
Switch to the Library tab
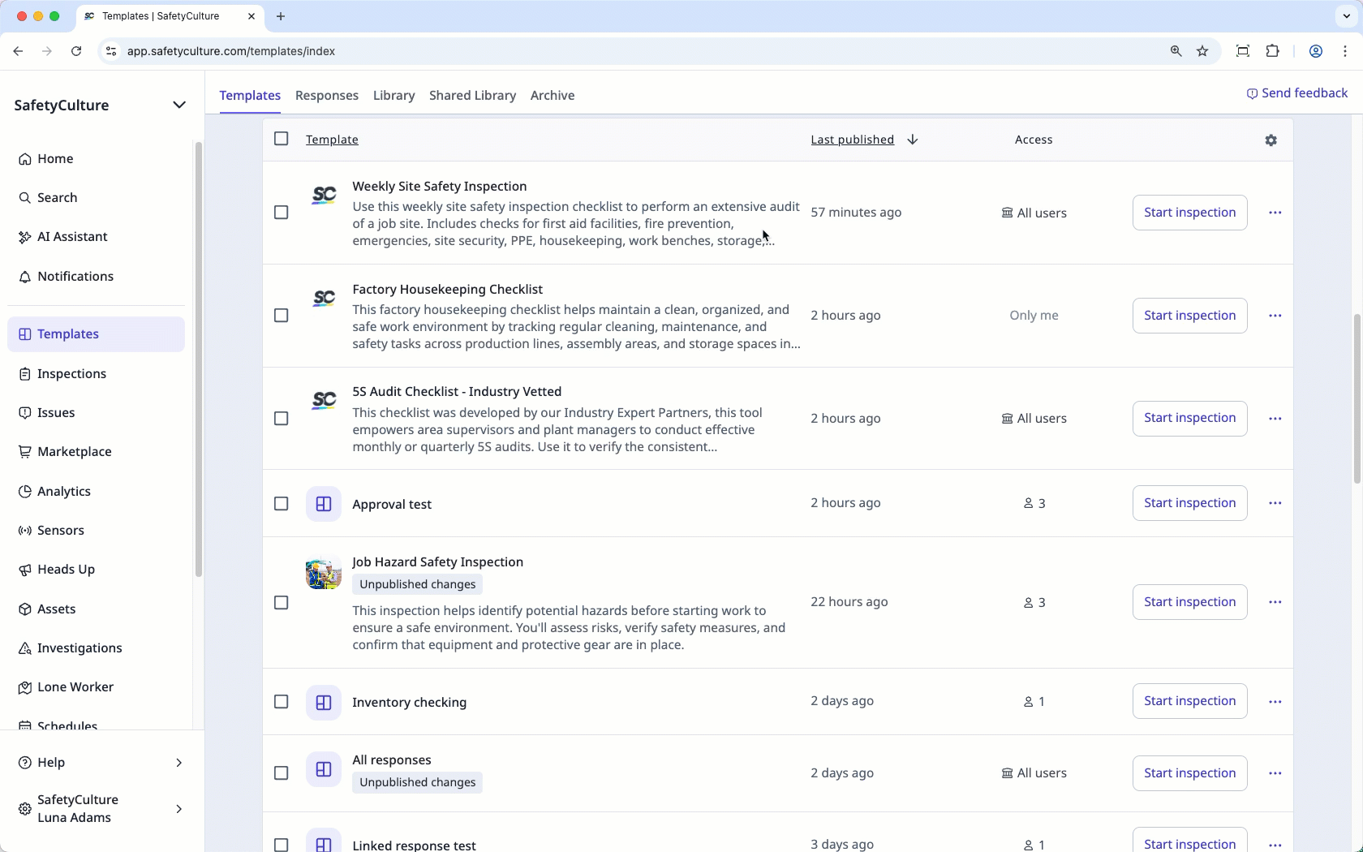(393, 95)
